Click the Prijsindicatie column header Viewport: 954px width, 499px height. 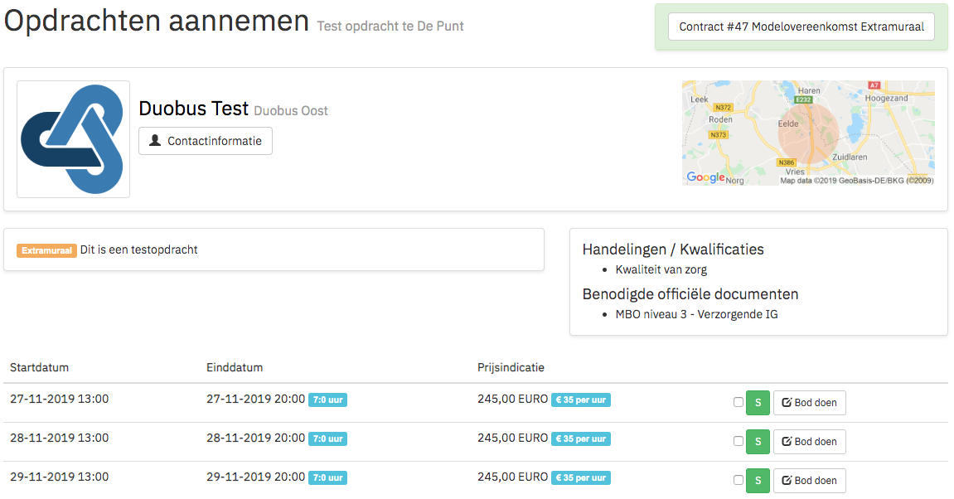tap(511, 367)
